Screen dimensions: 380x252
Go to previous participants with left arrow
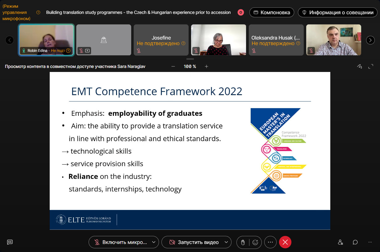coord(10,40)
